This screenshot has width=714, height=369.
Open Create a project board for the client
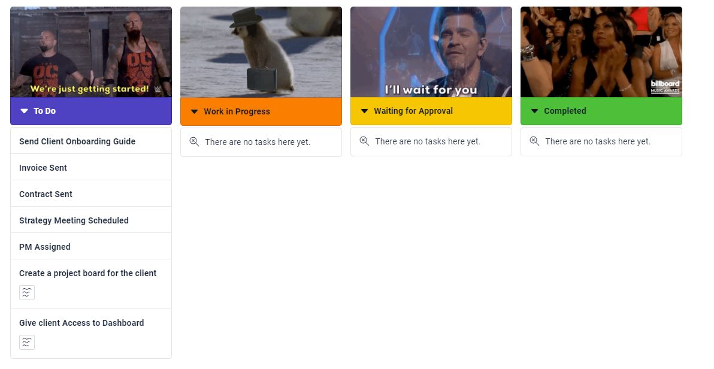(x=91, y=285)
